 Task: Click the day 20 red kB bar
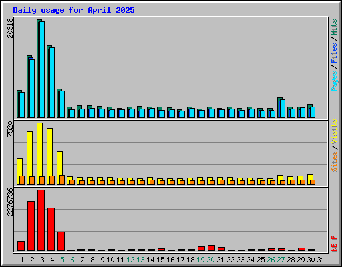(x=211, y=248)
